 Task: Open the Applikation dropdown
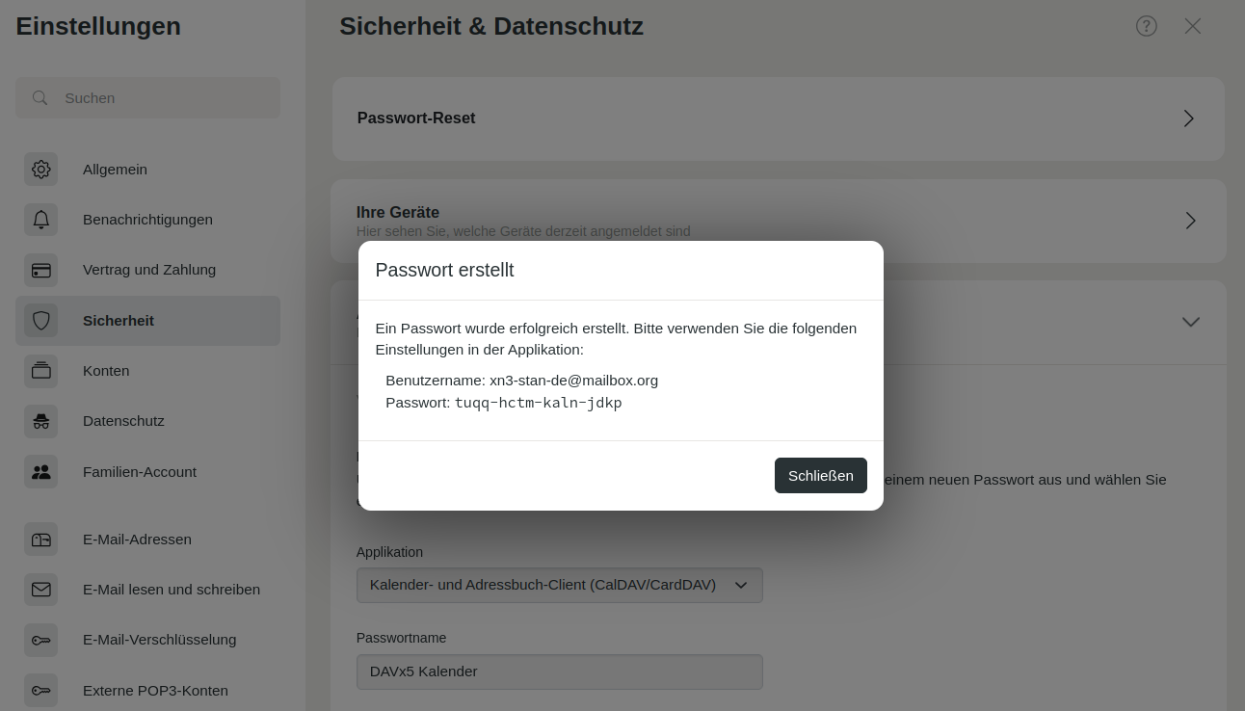point(559,585)
